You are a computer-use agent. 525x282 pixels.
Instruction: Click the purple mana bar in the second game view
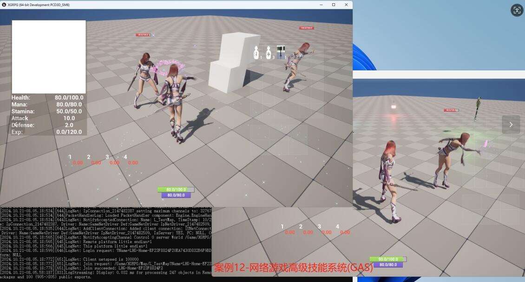(388, 265)
